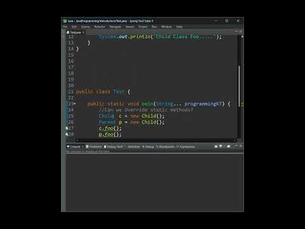Click the Spring Tool Suite window icon
The height and width of the screenshot is (229, 305).
coord(65,21)
